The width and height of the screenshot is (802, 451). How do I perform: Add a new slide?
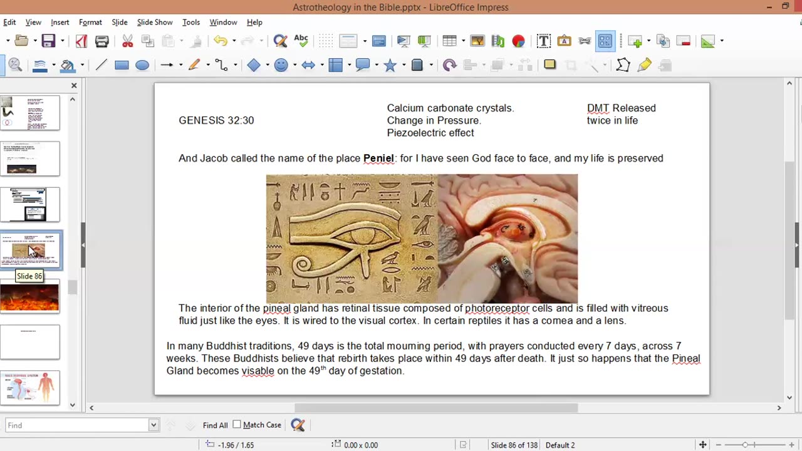click(x=635, y=41)
